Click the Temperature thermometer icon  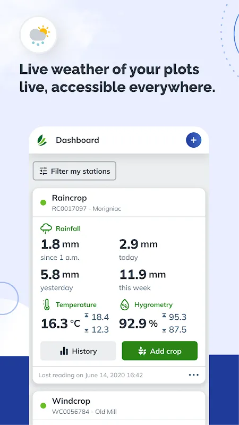coord(47,304)
